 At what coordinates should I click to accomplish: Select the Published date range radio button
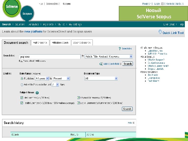pyautogui.click(x=22, y=79)
